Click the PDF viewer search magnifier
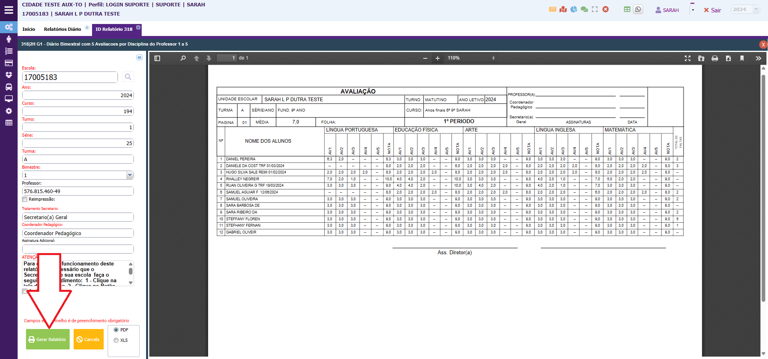 183,58
